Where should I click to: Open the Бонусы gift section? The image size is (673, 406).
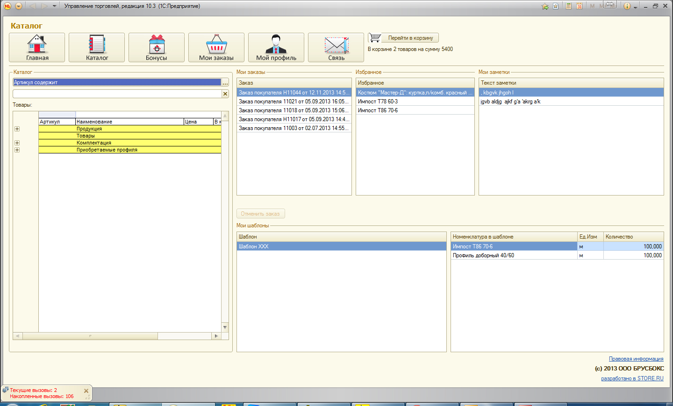pyautogui.click(x=157, y=47)
